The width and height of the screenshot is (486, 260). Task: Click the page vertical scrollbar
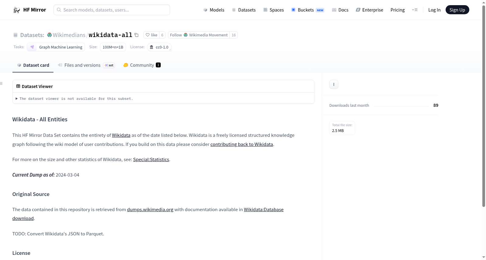(x=484, y=106)
